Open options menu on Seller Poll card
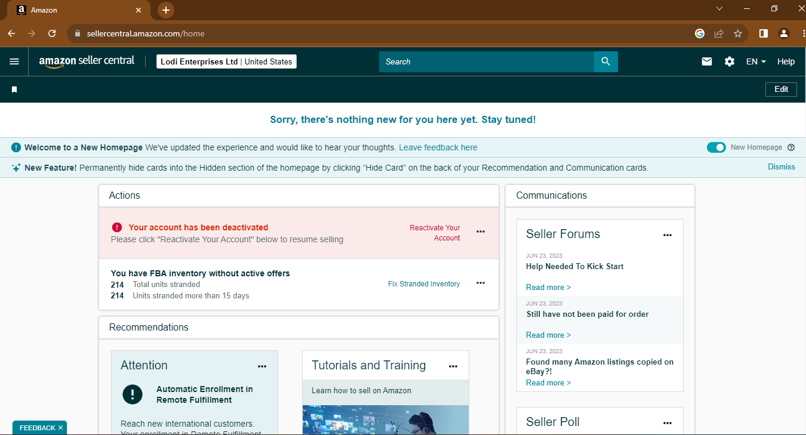 click(x=667, y=423)
